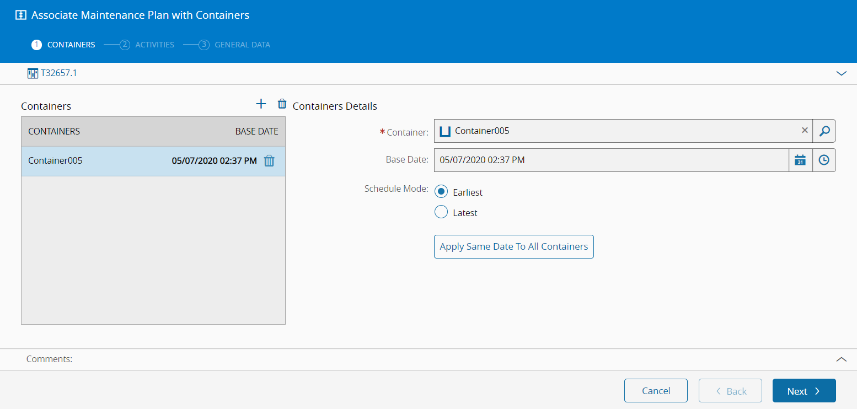Clear the Container field with X
This screenshot has height=409, width=857.
point(805,131)
